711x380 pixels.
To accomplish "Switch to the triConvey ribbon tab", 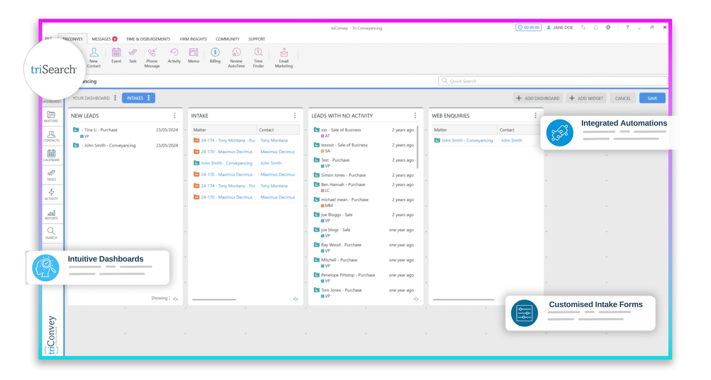I will pyautogui.click(x=73, y=39).
